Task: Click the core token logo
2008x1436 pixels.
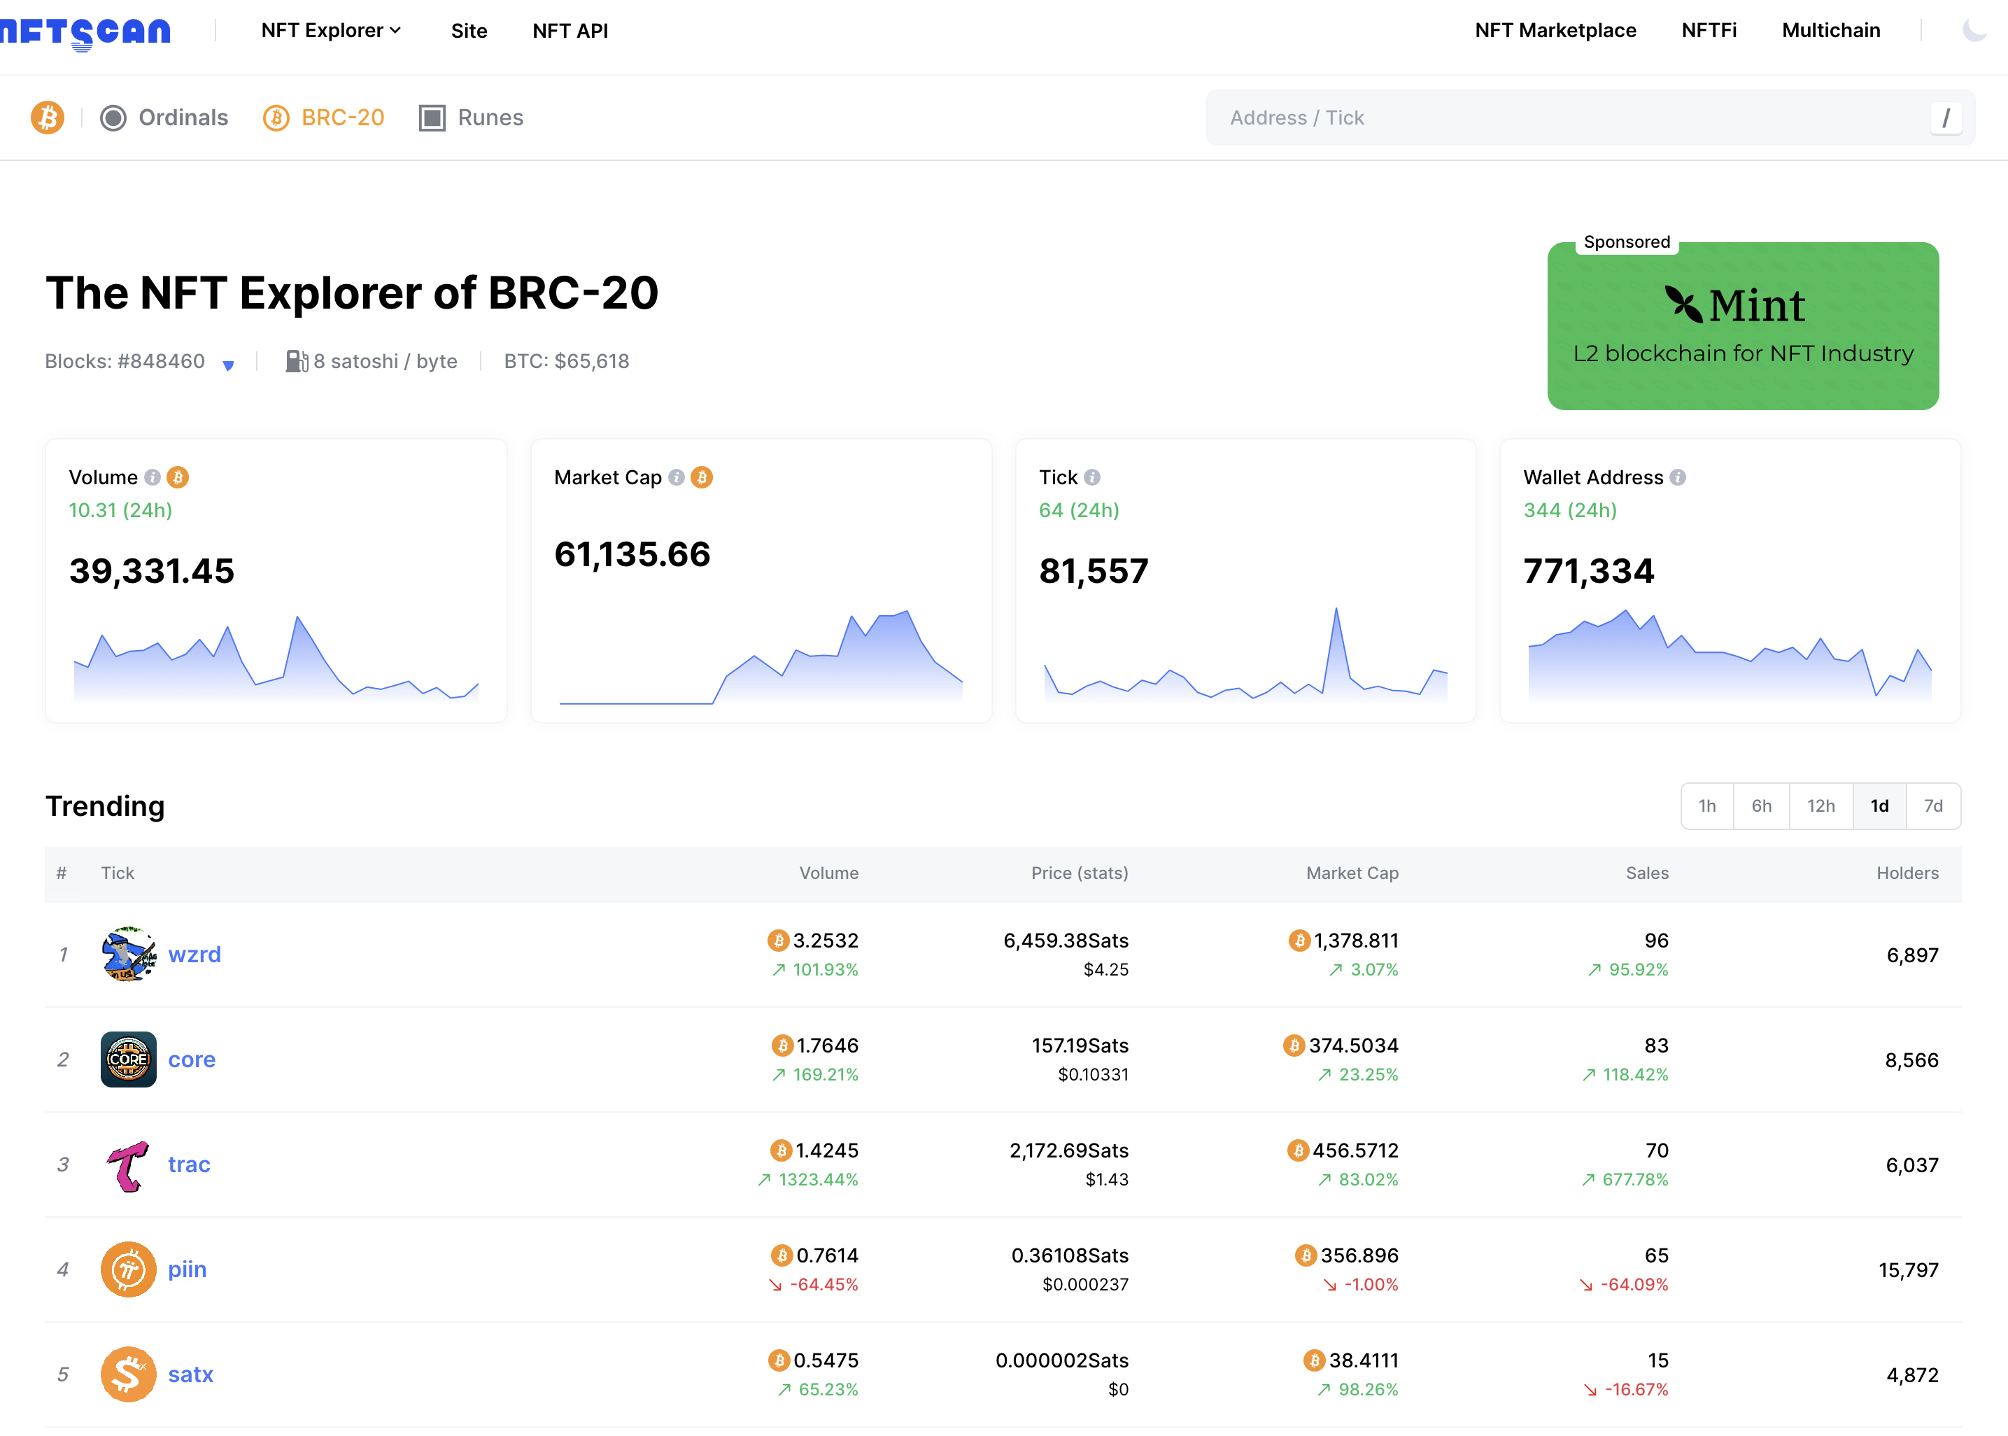Action: 128,1060
